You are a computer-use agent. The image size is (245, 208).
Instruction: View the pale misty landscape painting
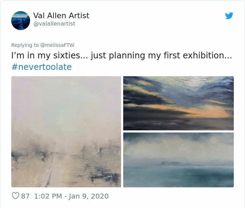click(x=66, y=131)
